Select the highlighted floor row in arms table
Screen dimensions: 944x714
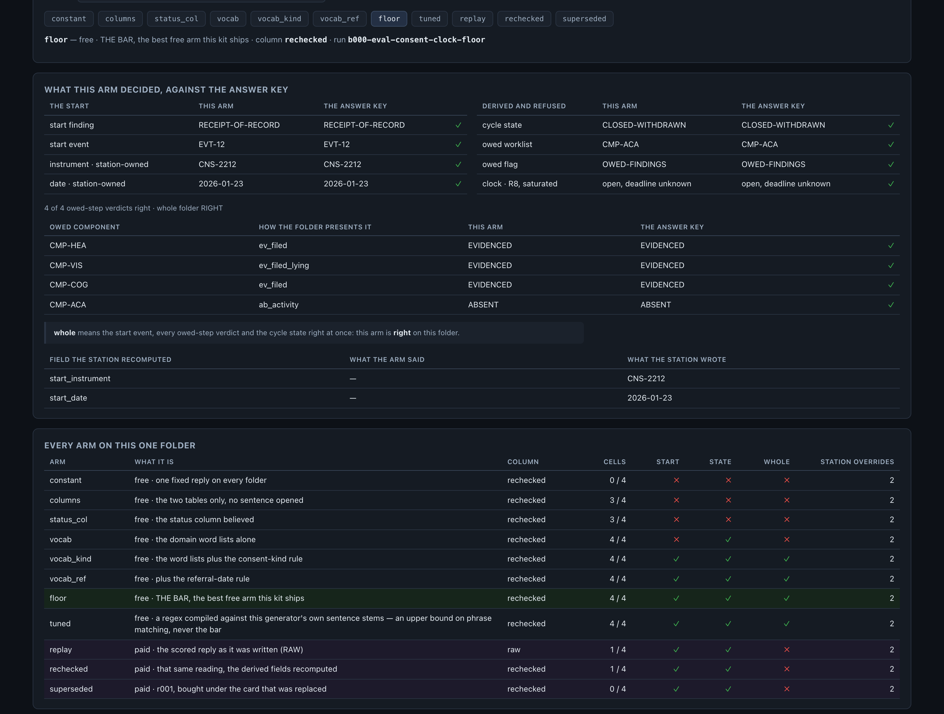472,598
